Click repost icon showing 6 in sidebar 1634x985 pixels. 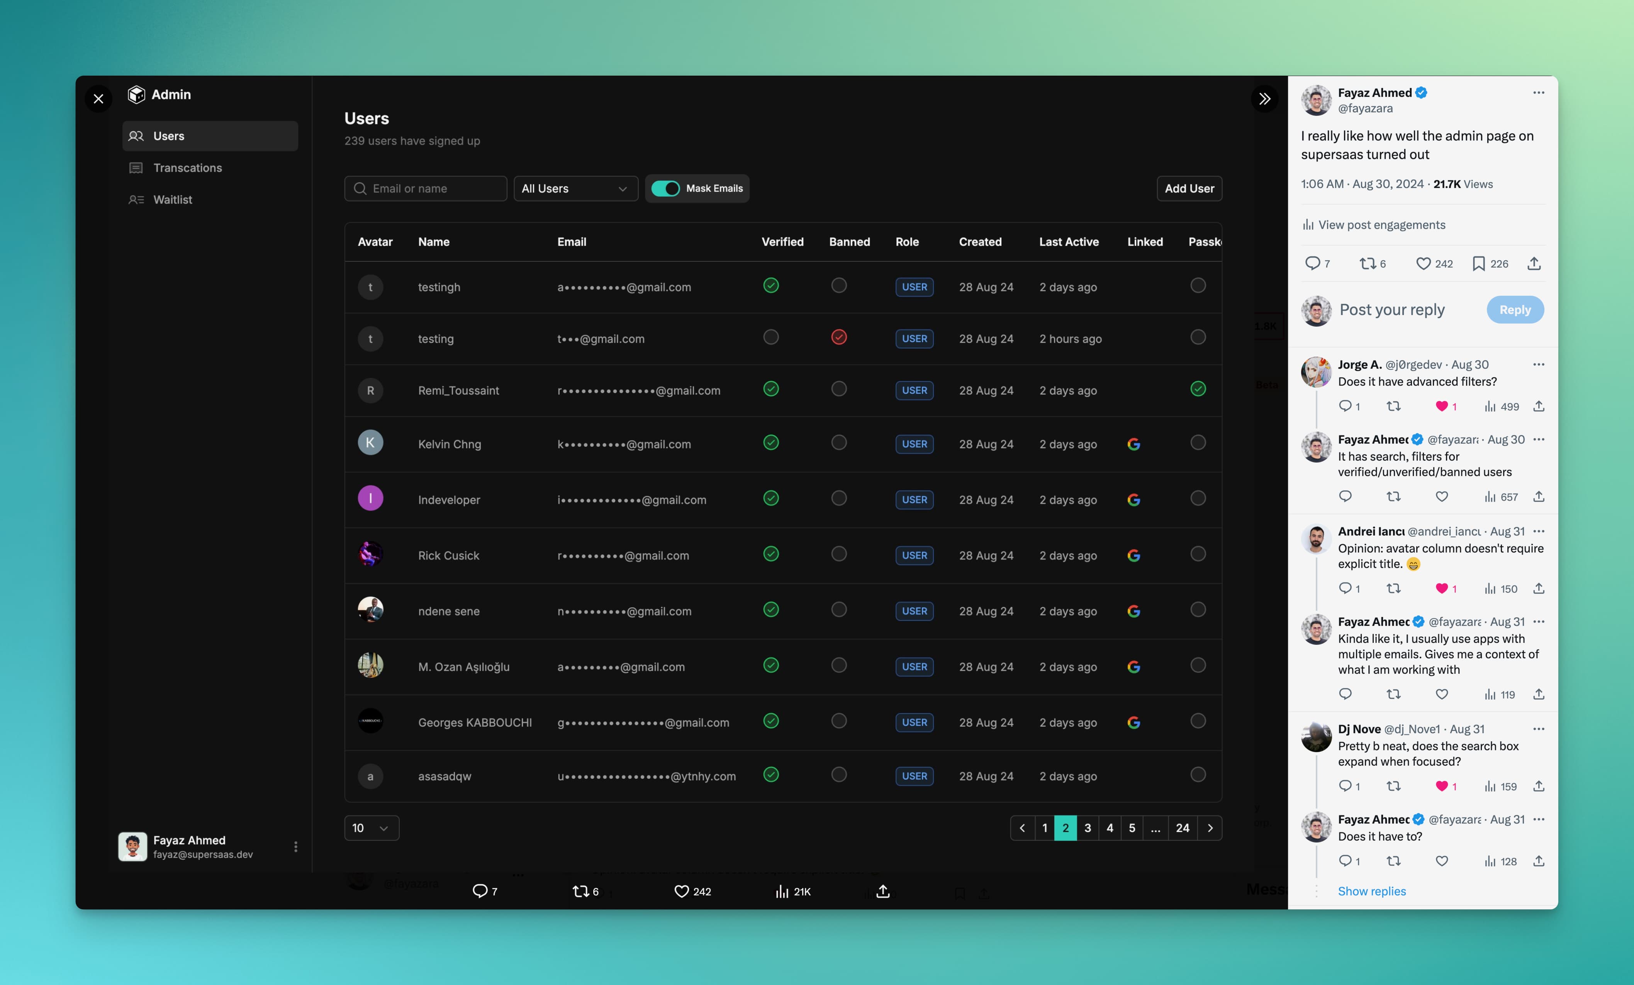tap(1368, 264)
